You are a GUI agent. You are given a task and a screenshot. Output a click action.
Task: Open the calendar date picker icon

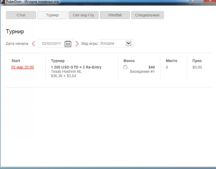68,44
